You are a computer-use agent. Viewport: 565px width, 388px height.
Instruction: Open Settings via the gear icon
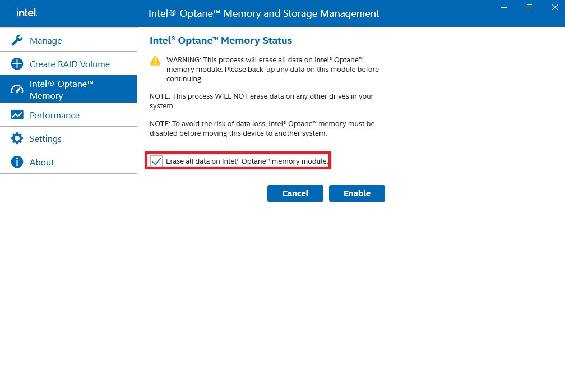17,138
